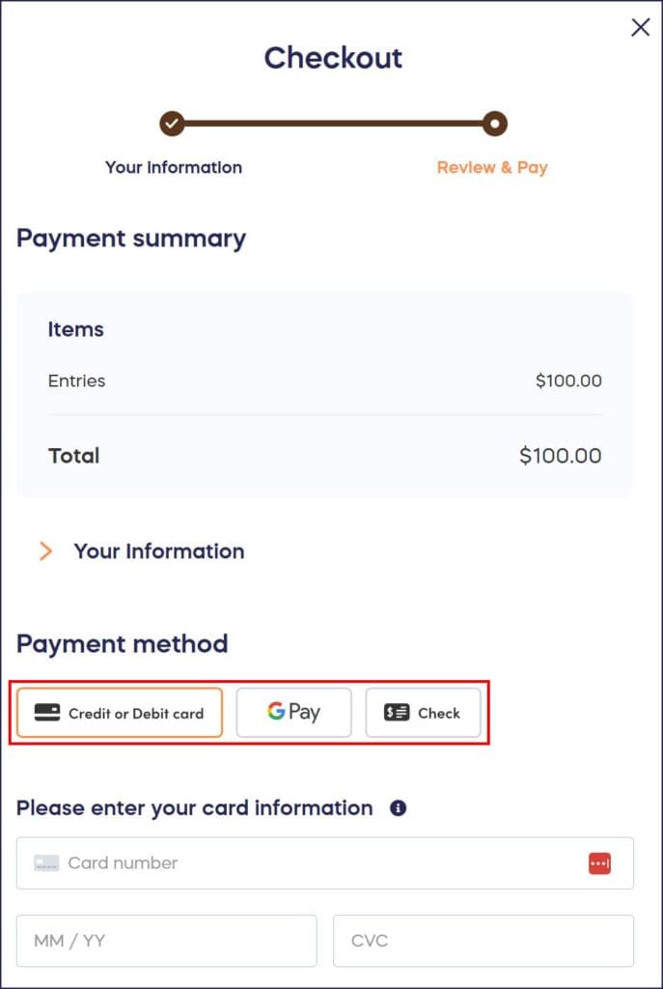This screenshot has height=989, width=663.
Task: Switch to the Review & Pay step
Action: click(492, 167)
